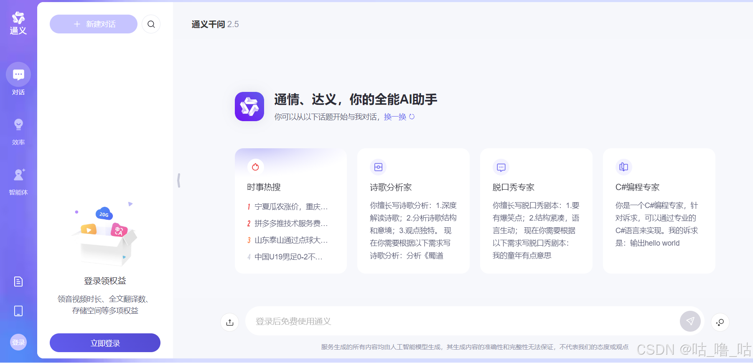Image resolution: width=753 pixels, height=363 pixels.
Task: Refresh suggested topics via 换一换
Action: (x=395, y=117)
